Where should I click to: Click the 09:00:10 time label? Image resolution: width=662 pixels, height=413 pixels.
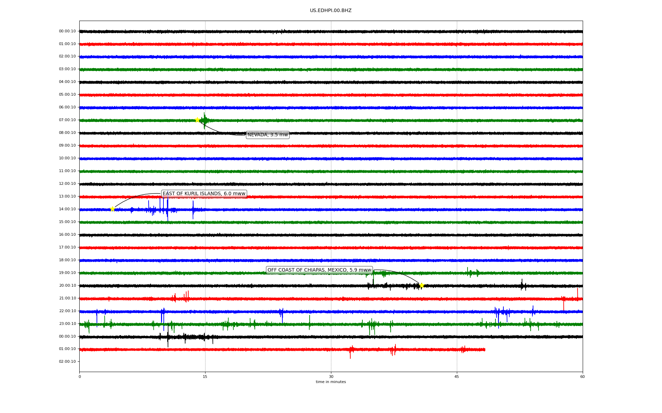point(67,146)
